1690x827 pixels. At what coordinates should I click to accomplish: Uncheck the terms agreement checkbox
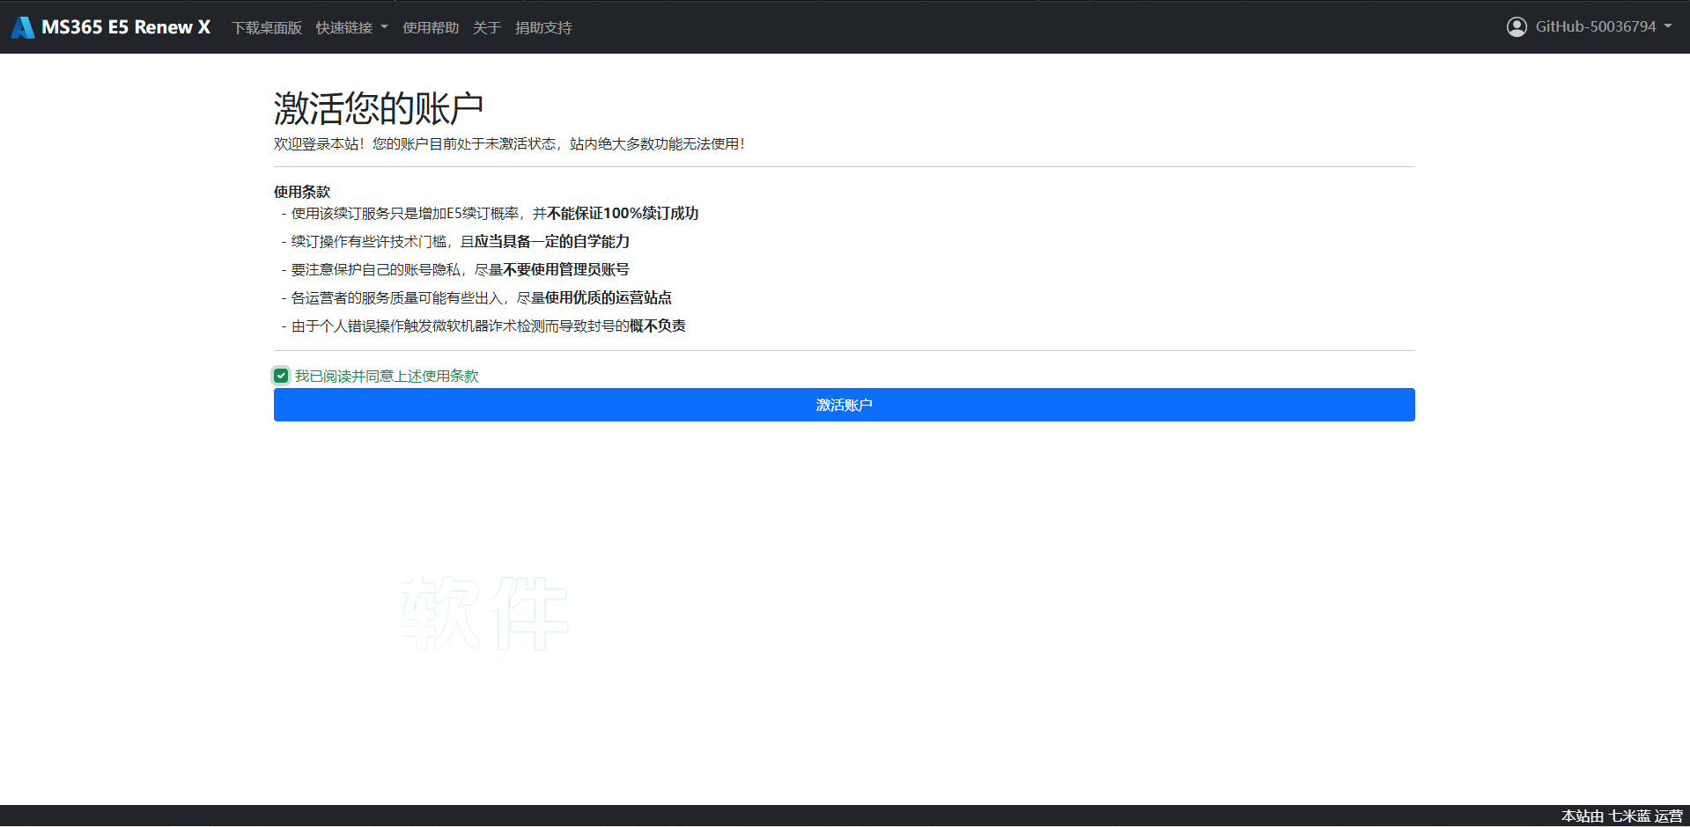281,376
